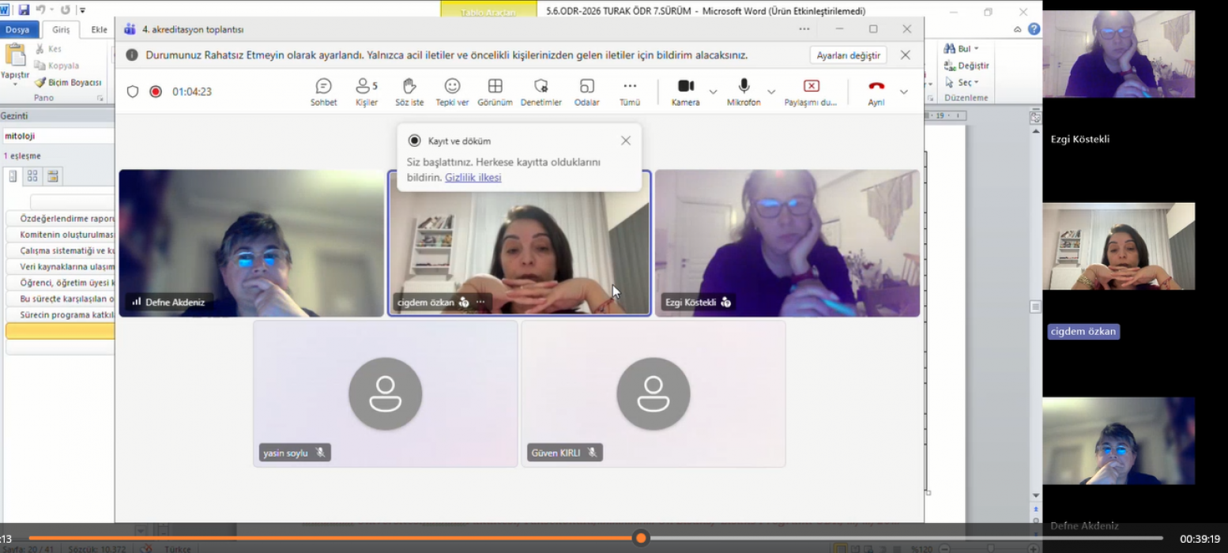This screenshot has height=553, width=1228.
Task: Click the Ayarları değiştir button
Action: [x=848, y=55]
